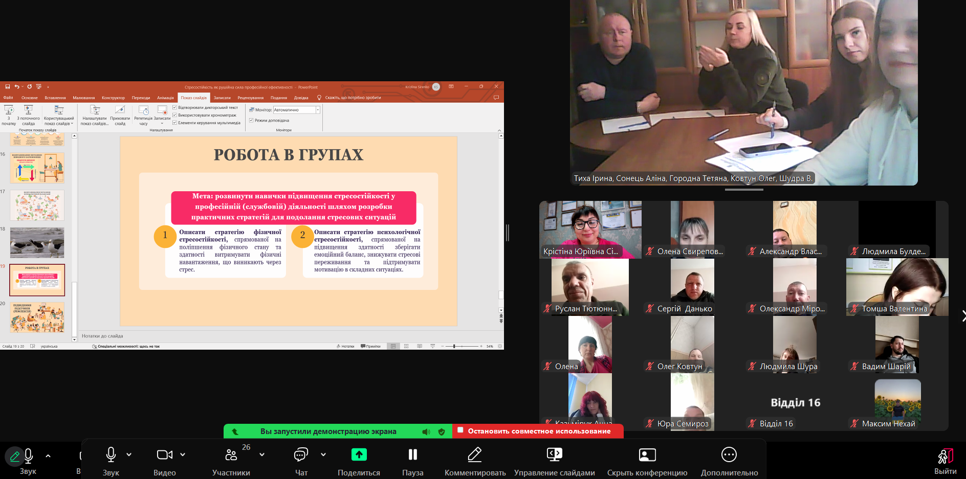The height and width of the screenshot is (479, 966).
Task: Open the Вставлення ribbon tab
Action: (55, 98)
